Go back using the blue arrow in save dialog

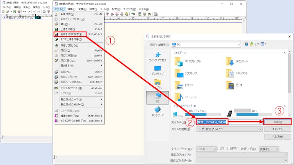(247, 44)
